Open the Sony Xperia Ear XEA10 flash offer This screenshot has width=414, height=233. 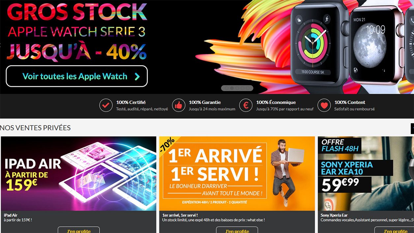point(366,173)
